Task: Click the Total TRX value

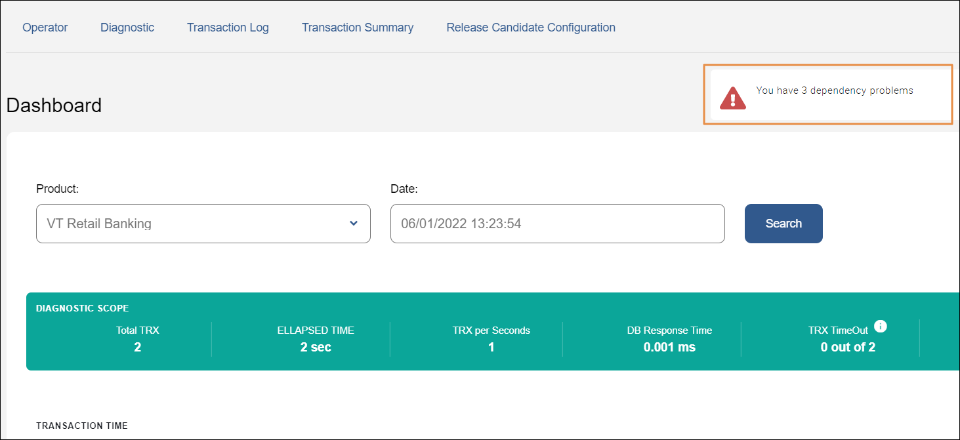Action: point(137,347)
